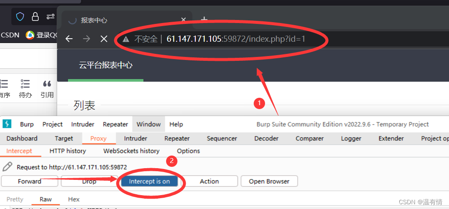Toggle the Intercept is on button
The width and height of the screenshot is (449, 209).
click(149, 181)
